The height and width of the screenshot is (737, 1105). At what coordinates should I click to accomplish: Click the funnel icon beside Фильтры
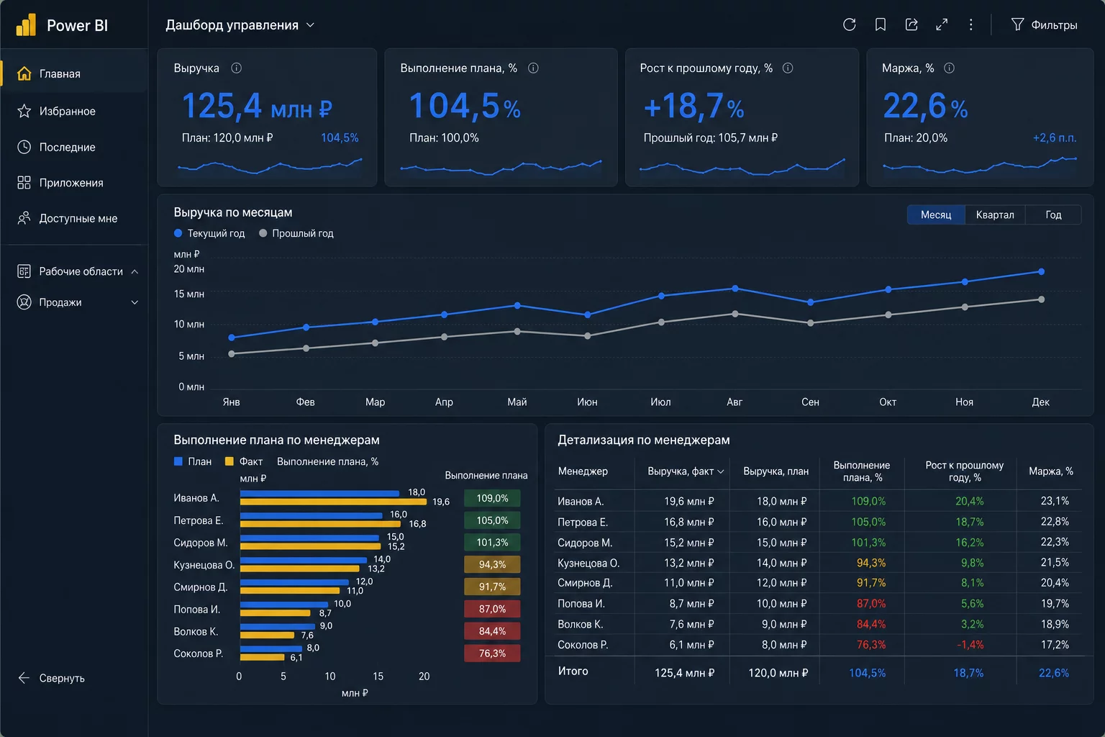1017,24
